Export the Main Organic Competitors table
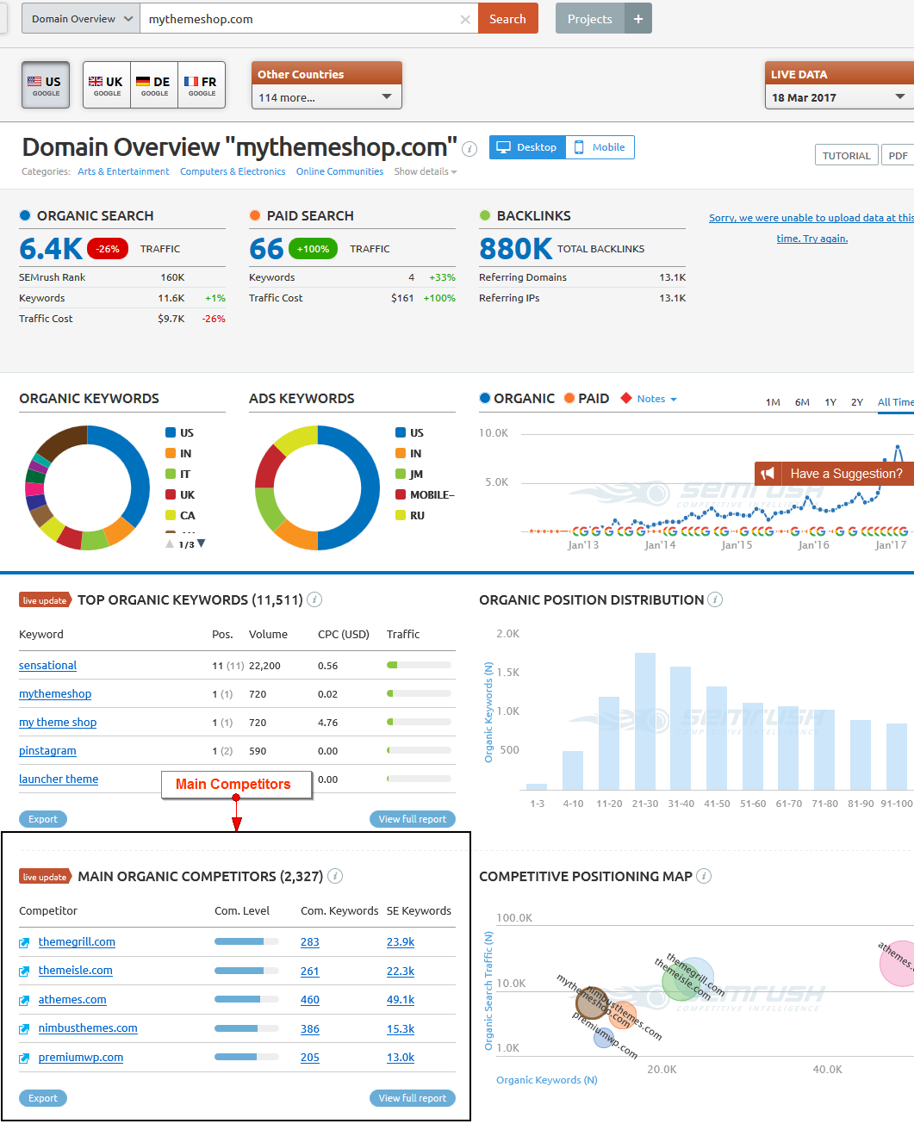Image resolution: width=914 pixels, height=1130 pixels. point(43,1098)
